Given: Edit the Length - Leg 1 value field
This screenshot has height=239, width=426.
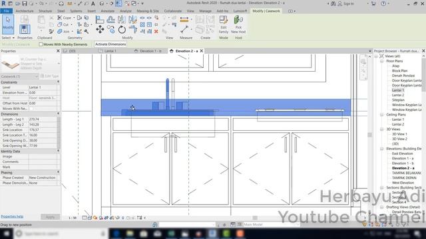Looking at the screenshot, I should pos(43,119).
